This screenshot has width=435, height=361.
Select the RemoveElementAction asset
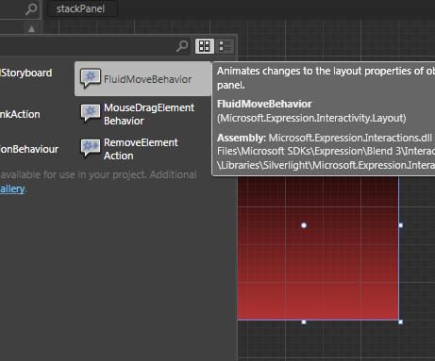pos(129,149)
